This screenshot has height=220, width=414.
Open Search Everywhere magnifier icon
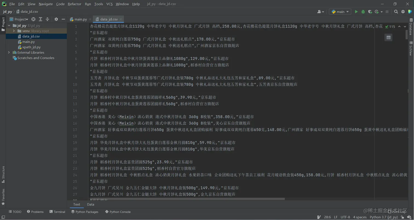click(x=396, y=12)
